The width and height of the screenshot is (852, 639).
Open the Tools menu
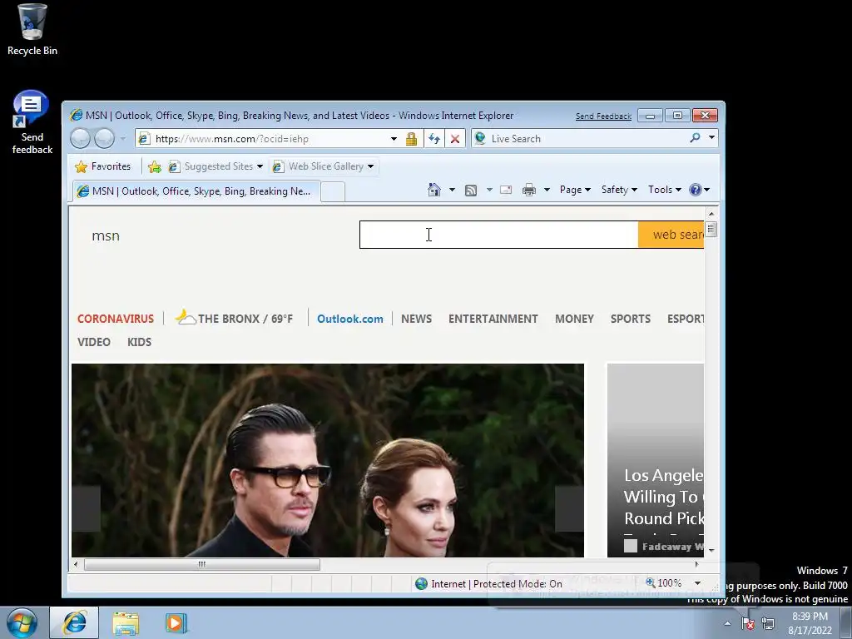pyautogui.click(x=665, y=190)
